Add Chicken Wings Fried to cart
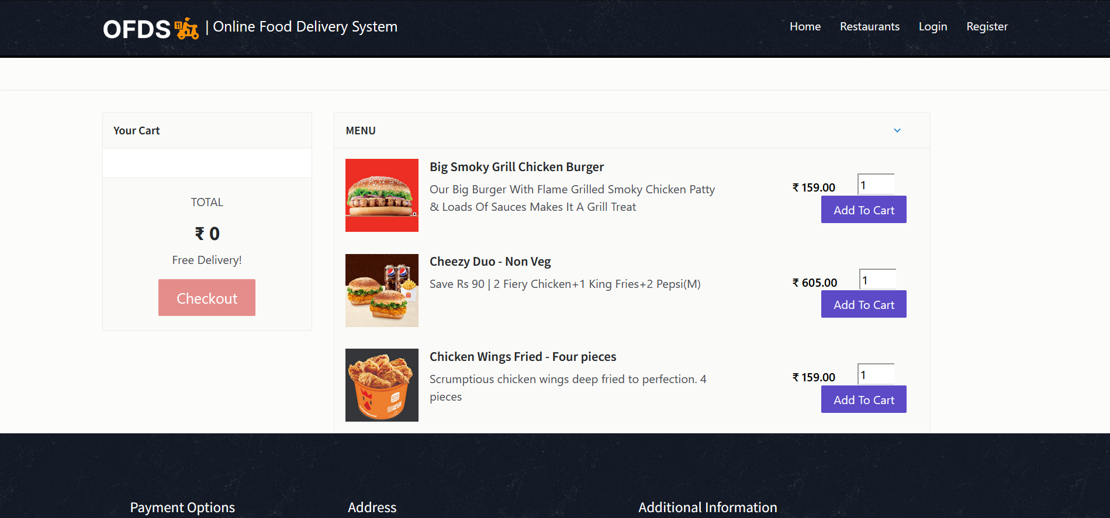The width and height of the screenshot is (1110, 518). 863,399
